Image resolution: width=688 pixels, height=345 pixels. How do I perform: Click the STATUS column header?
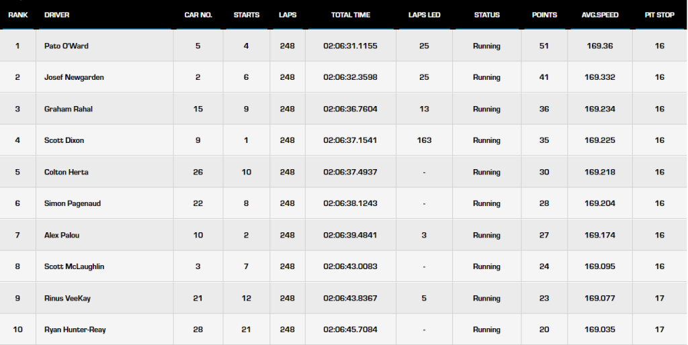[x=486, y=15]
